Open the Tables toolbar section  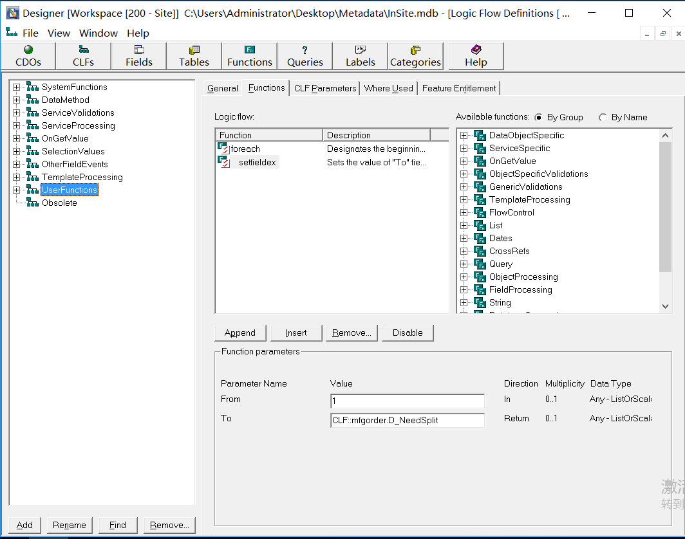click(194, 56)
